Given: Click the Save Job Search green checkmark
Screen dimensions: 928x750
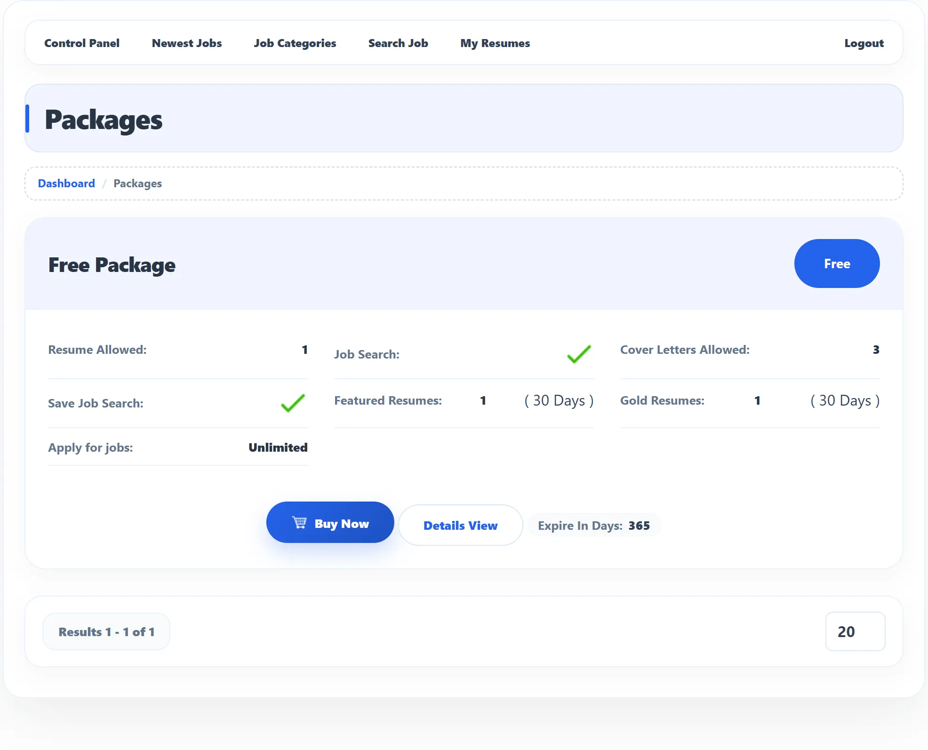Looking at the screenshot, I should 293,403.
